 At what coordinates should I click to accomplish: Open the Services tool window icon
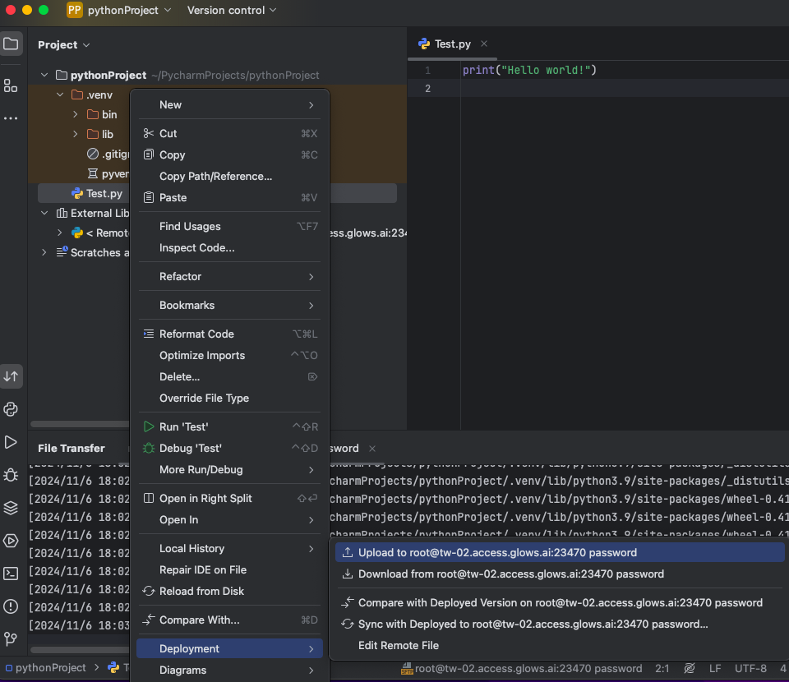(x=11, y=541)
